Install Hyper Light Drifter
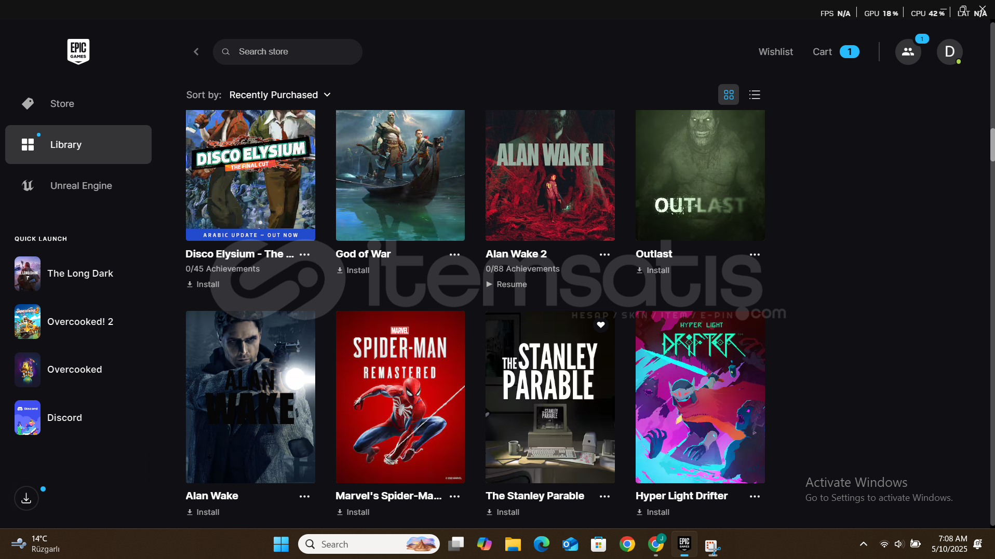Viewport: 995px width, 559px height. tap(653, 512)
